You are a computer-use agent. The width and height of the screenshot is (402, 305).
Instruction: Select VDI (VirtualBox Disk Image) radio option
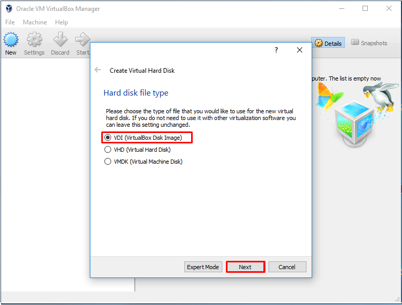tap(143, 138)
